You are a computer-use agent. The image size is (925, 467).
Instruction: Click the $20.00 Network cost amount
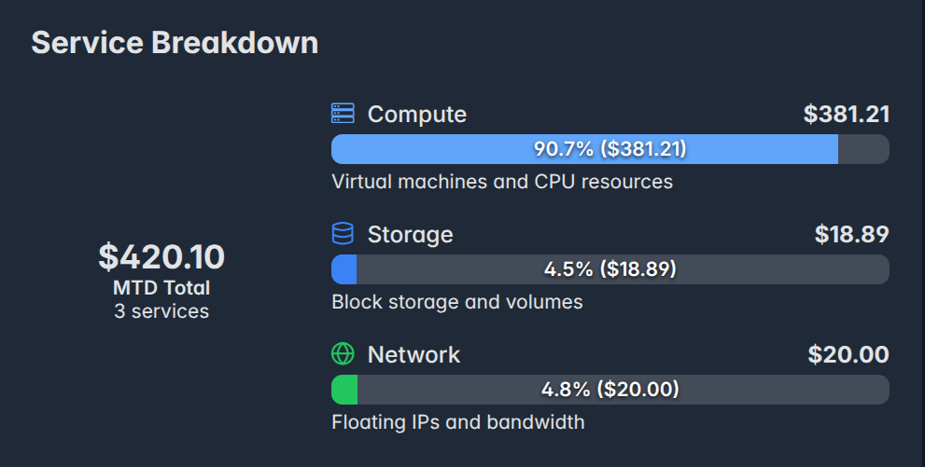point(848,354)
